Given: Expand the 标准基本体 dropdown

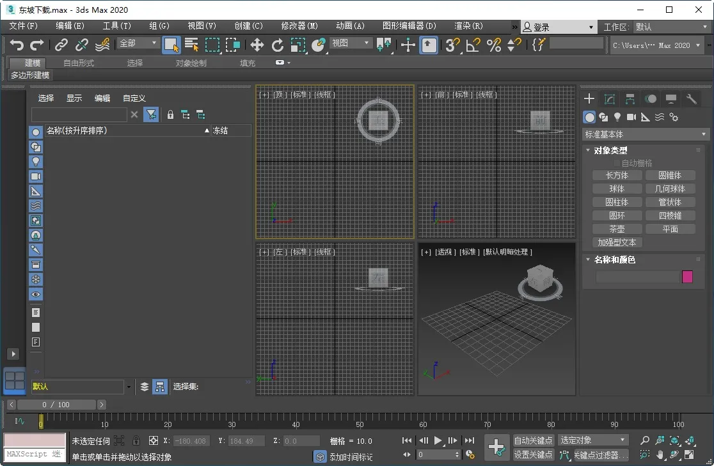Looking at the screenshot, I should coord(646,135).
